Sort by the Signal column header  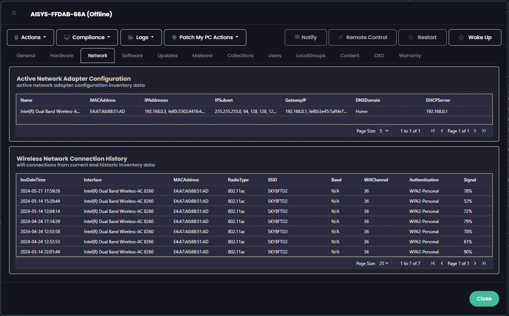(x=470, y=180)
